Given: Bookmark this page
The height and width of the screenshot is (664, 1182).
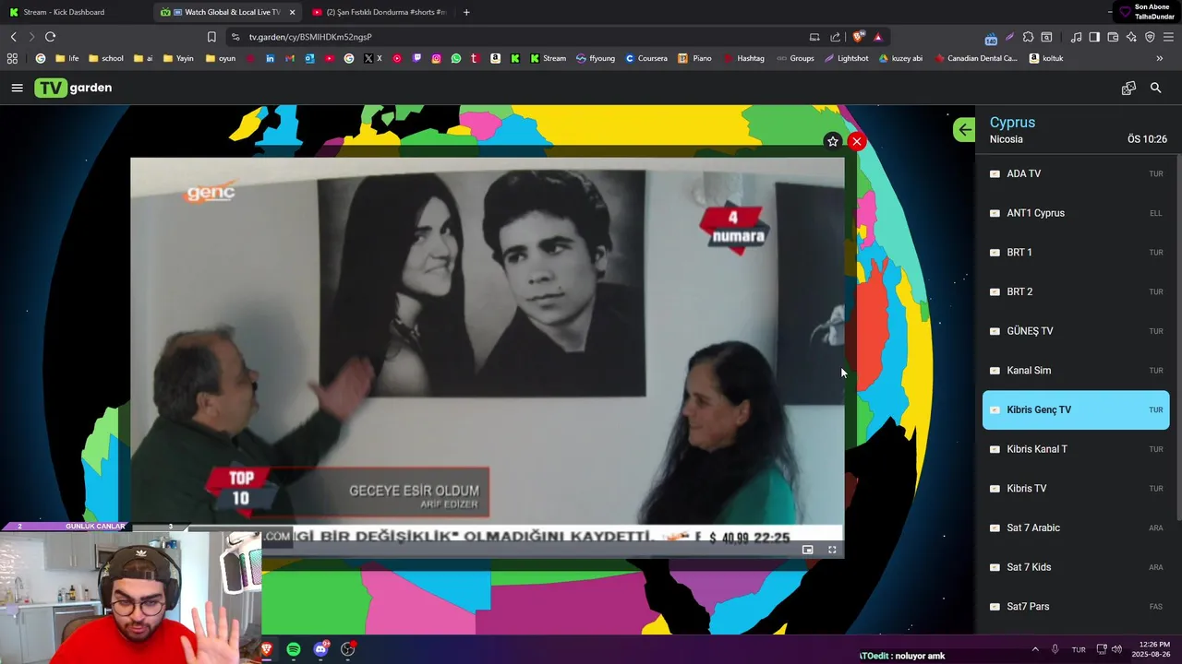Looking at the screenshot, I should tap(211, 37).
